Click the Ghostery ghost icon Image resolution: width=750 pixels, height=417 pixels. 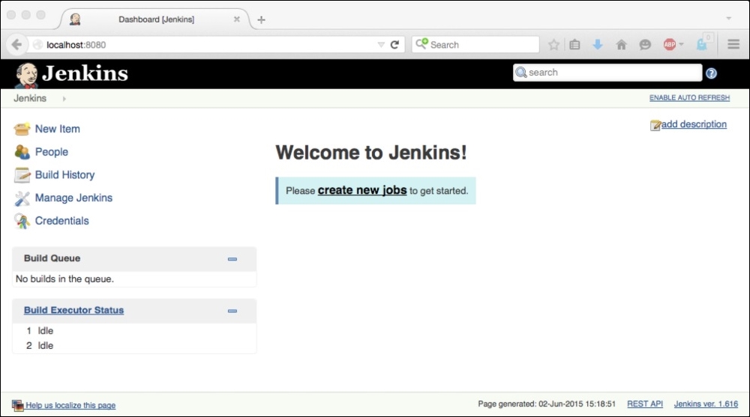tap(702, 44)
